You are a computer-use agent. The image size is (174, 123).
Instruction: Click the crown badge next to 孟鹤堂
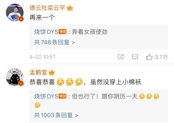coord(52,73)
